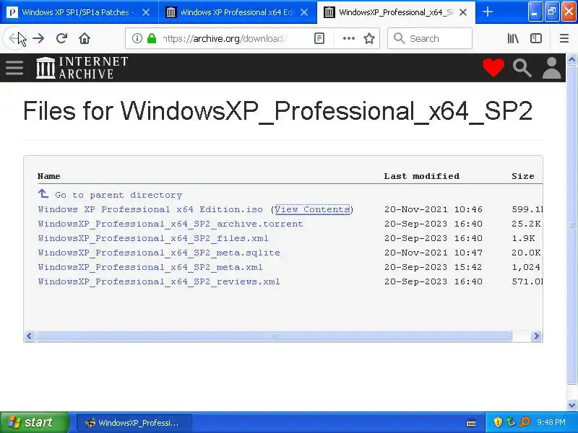Show site information icon in address bar
Viewport: 578px width, 433px height.
coord(137,38)
